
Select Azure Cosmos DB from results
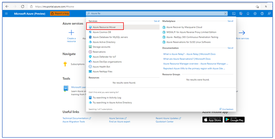102,32
